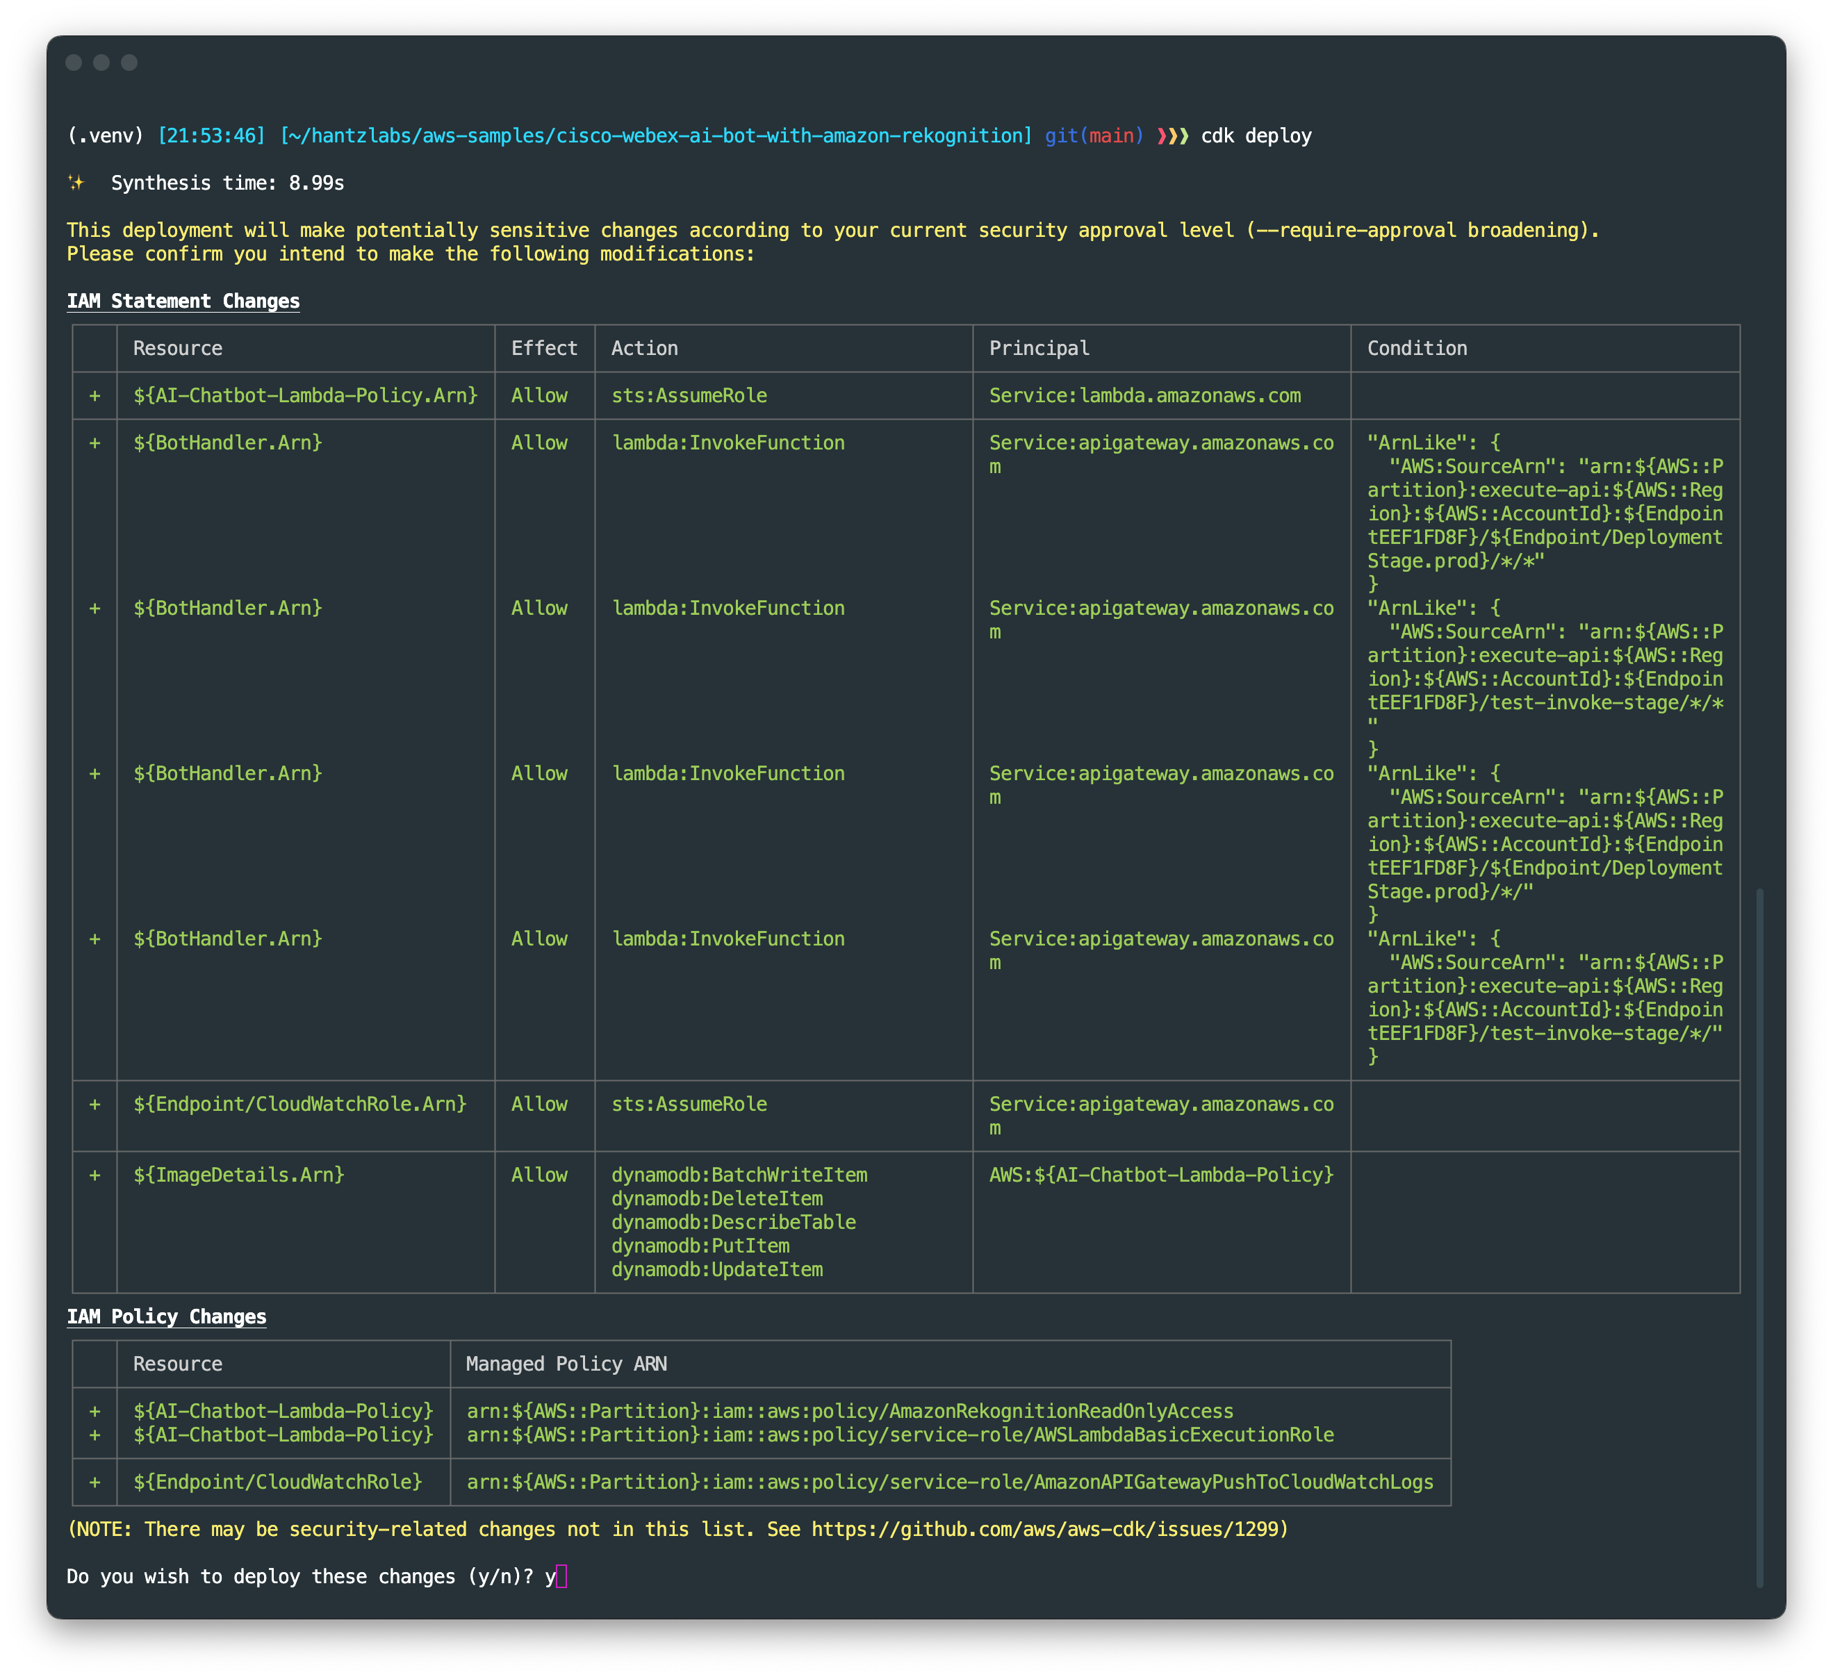Click the middle minimize window dot

[102, 62]
